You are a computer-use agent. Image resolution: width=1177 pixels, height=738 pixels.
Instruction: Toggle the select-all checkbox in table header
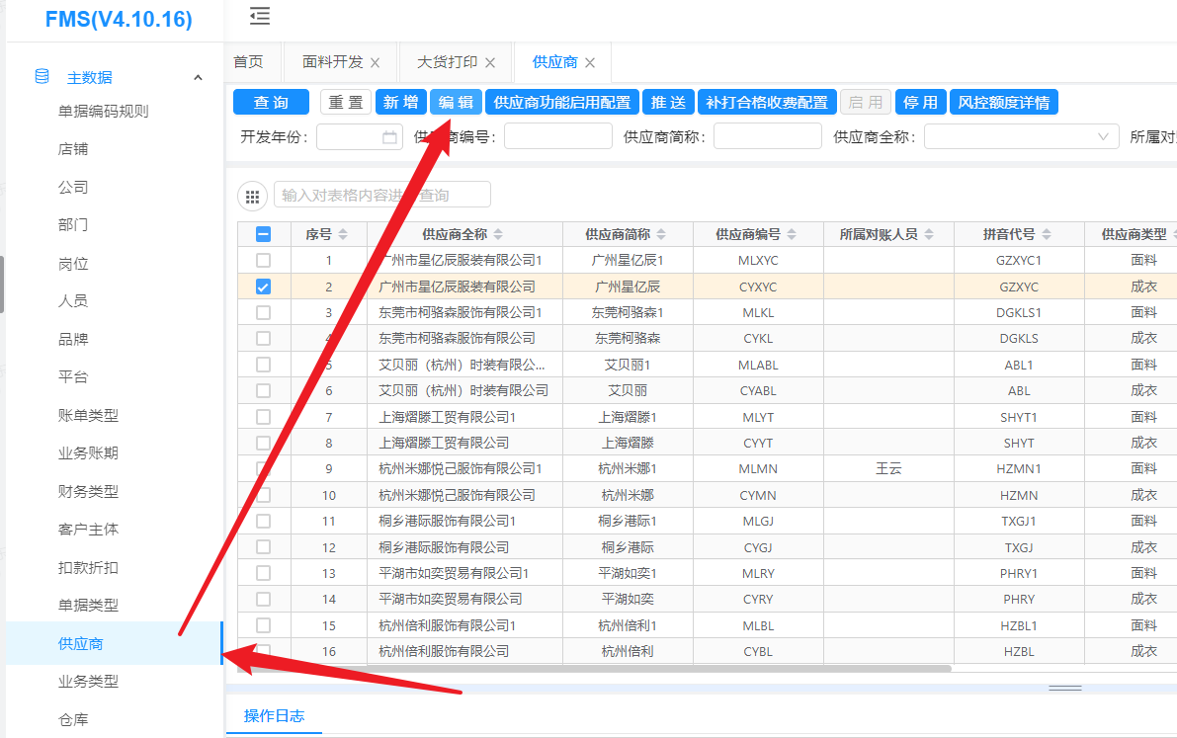coord(264,234)
